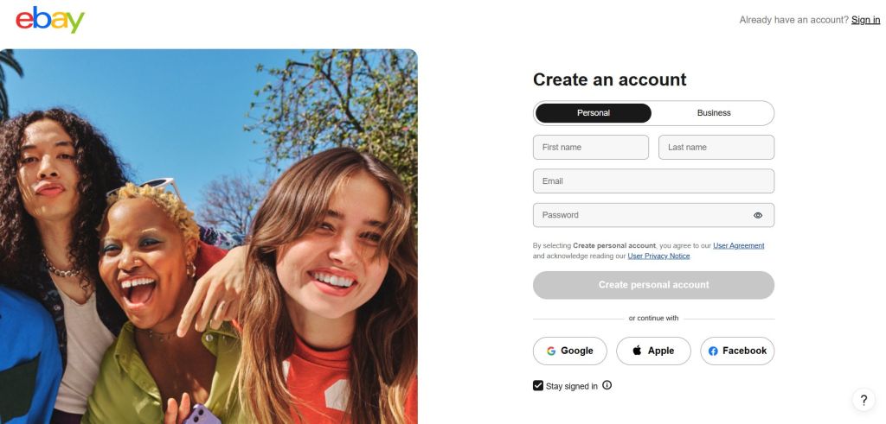Click the Facebook logo icon
This screenshot has height=424, width=886.
pyautogui.click(x=713, y=351)
